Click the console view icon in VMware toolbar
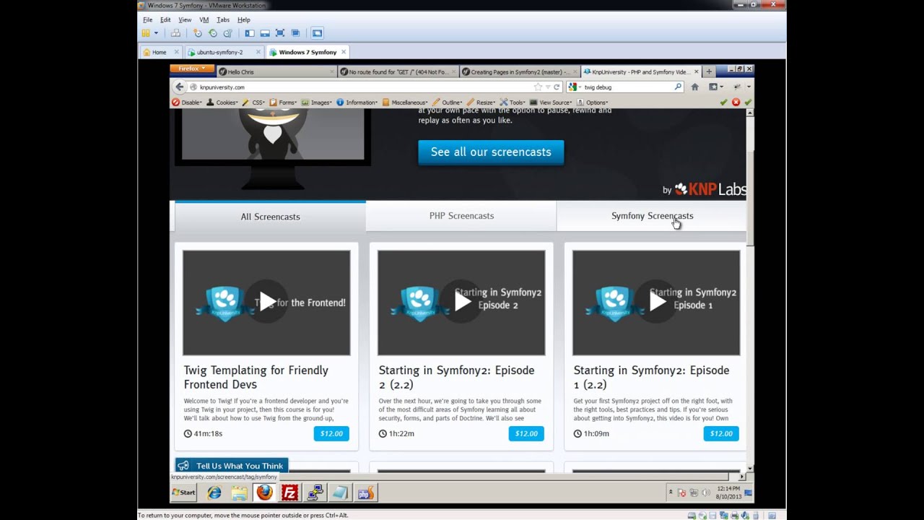This screenshot has width=924, height=520. click(317, 33)
